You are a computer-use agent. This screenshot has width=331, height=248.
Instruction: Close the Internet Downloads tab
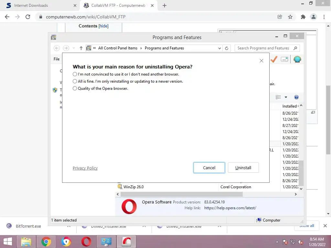[75, 5]
